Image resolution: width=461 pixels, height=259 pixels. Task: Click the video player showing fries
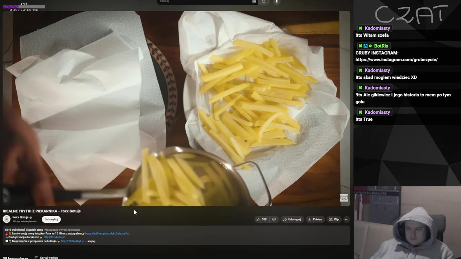coord(176,108)
